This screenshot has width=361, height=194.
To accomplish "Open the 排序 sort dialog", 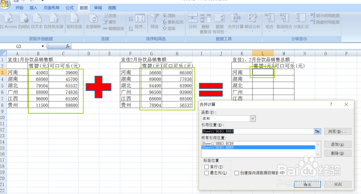I will coord(140,22).
